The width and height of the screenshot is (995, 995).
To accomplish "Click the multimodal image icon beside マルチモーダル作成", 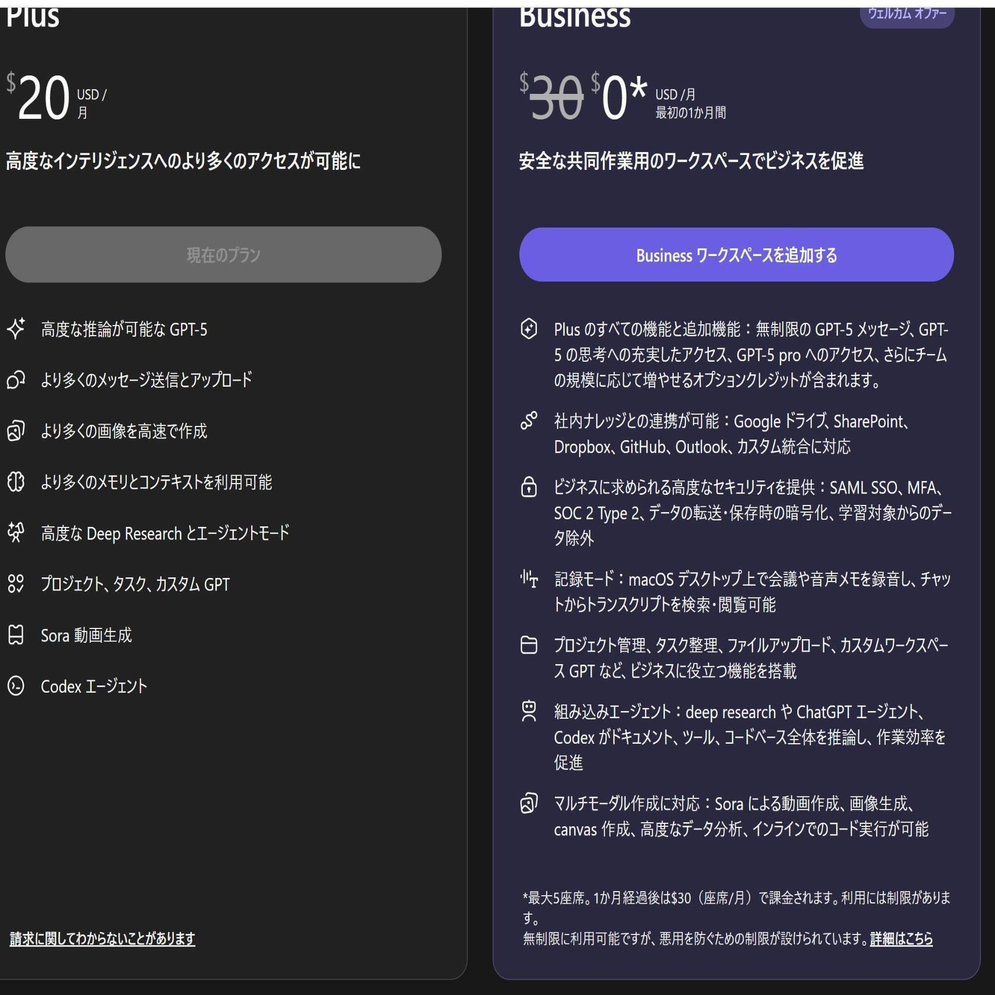I will point(529,803).
